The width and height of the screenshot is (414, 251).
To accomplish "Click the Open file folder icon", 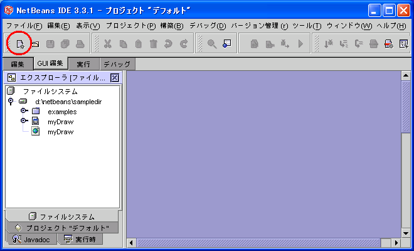I will click(x=35, y=44).
